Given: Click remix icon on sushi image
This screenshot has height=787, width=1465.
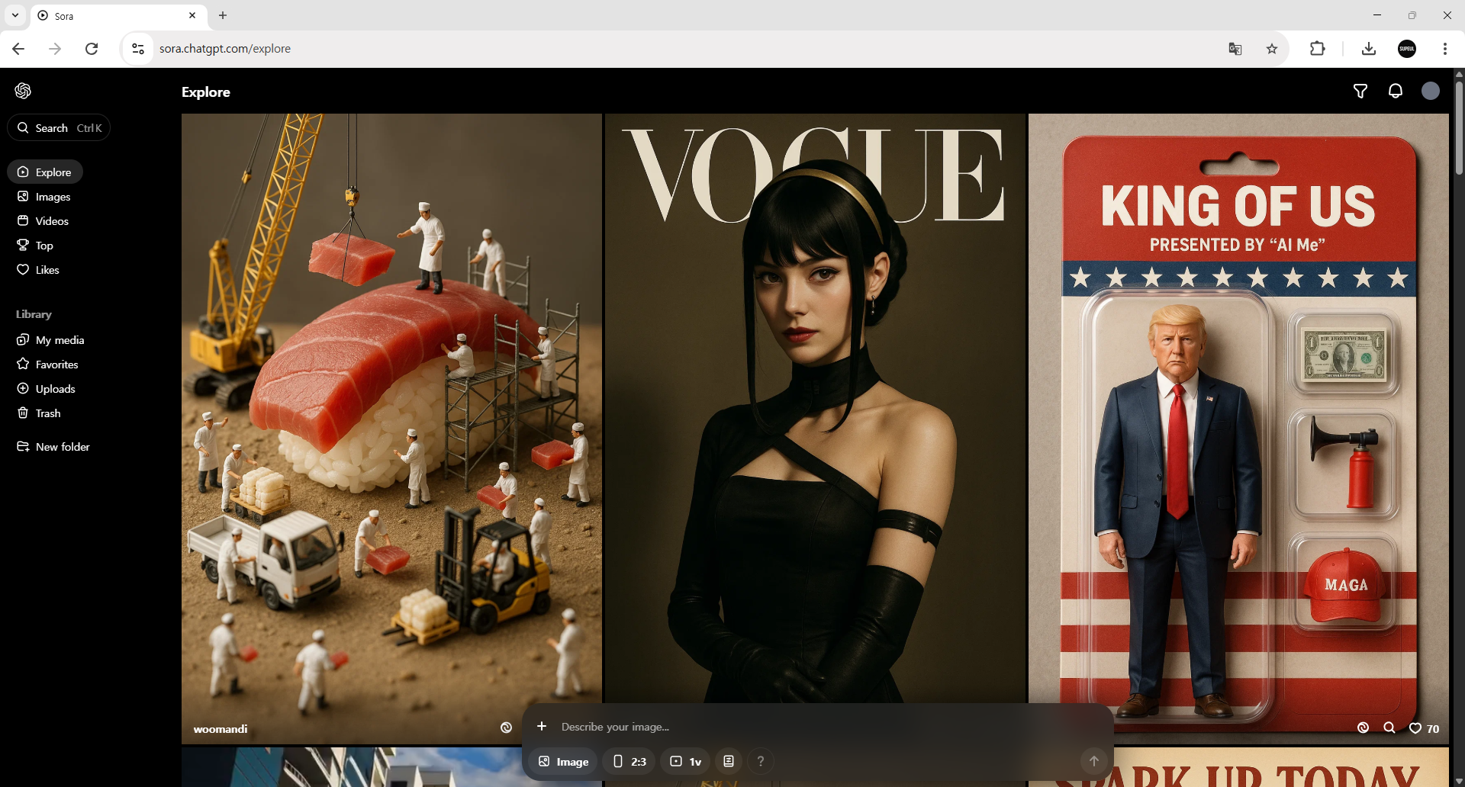Looking at the screenshot, I should (506, 728).
